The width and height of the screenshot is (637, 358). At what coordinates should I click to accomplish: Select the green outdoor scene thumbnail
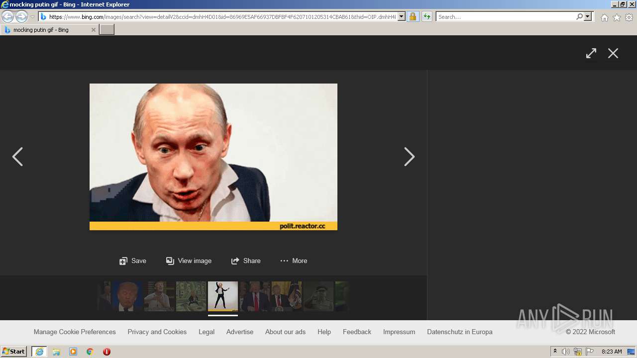click(191, 296)
